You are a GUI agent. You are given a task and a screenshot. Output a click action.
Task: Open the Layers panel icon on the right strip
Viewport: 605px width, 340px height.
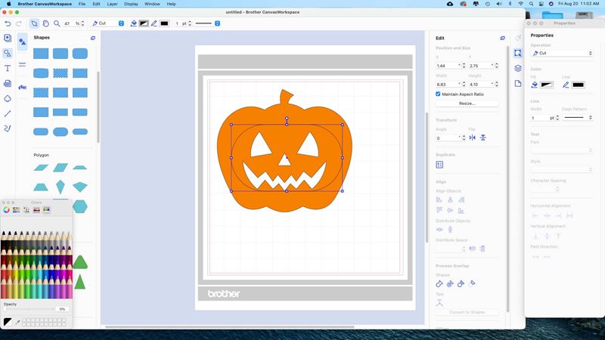pyautogui.click(x=518, y=68)
